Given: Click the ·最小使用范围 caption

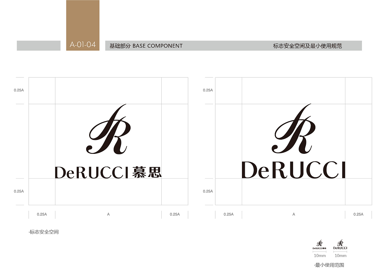Looking at the screenshot, I should coord(329,265).
